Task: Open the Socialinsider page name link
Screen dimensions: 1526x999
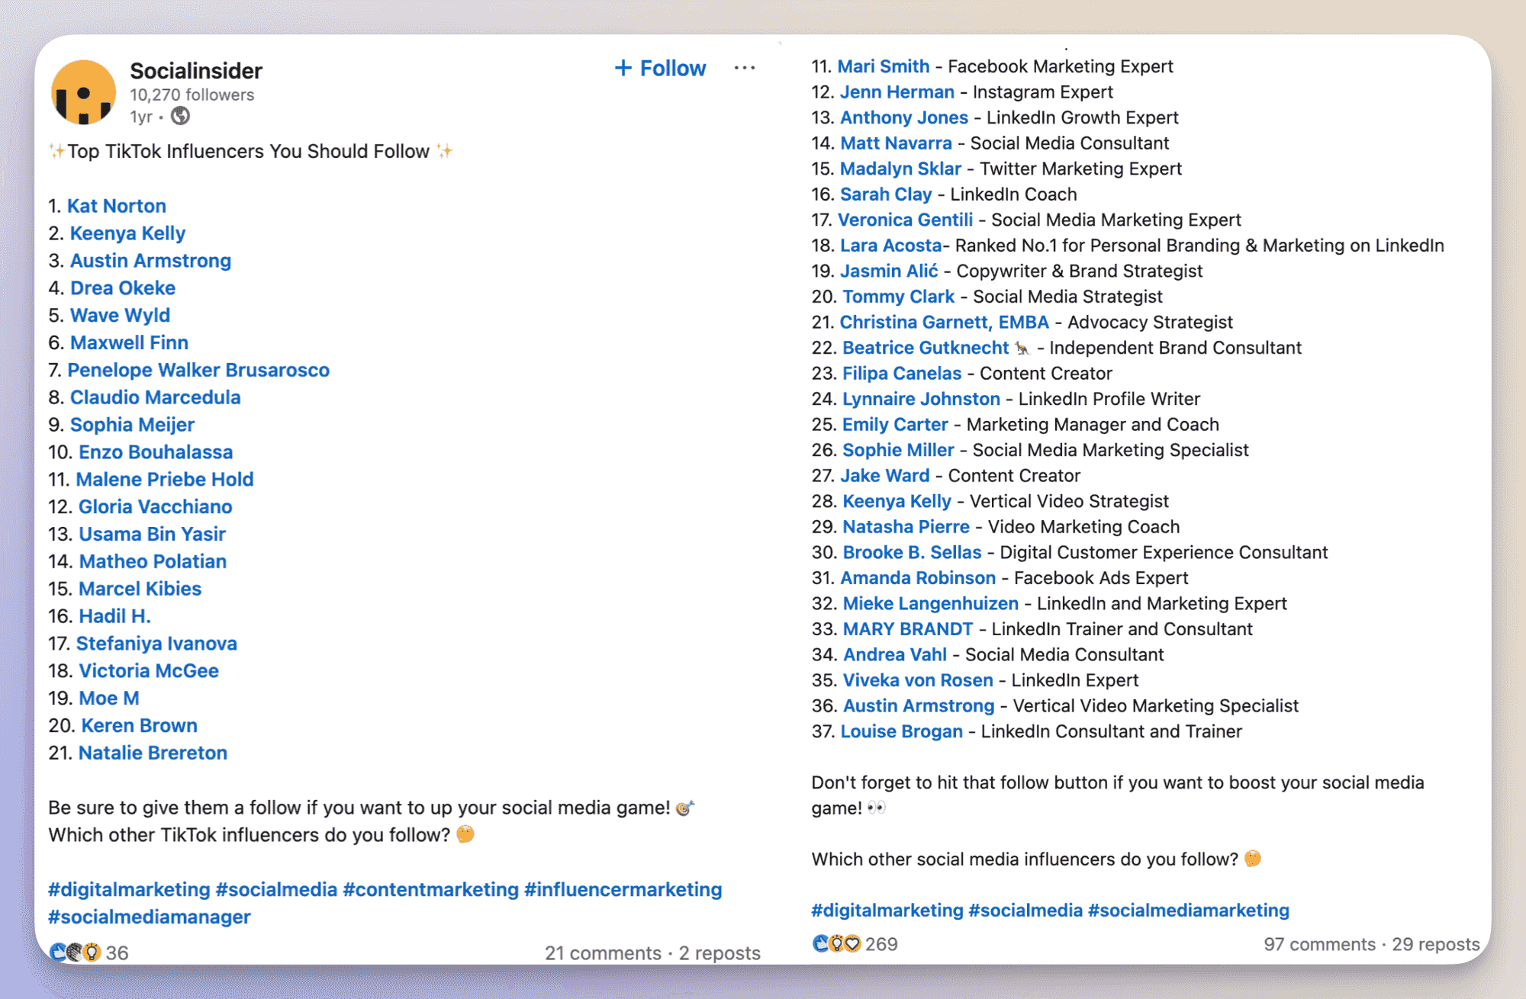Action: [196, 70]
